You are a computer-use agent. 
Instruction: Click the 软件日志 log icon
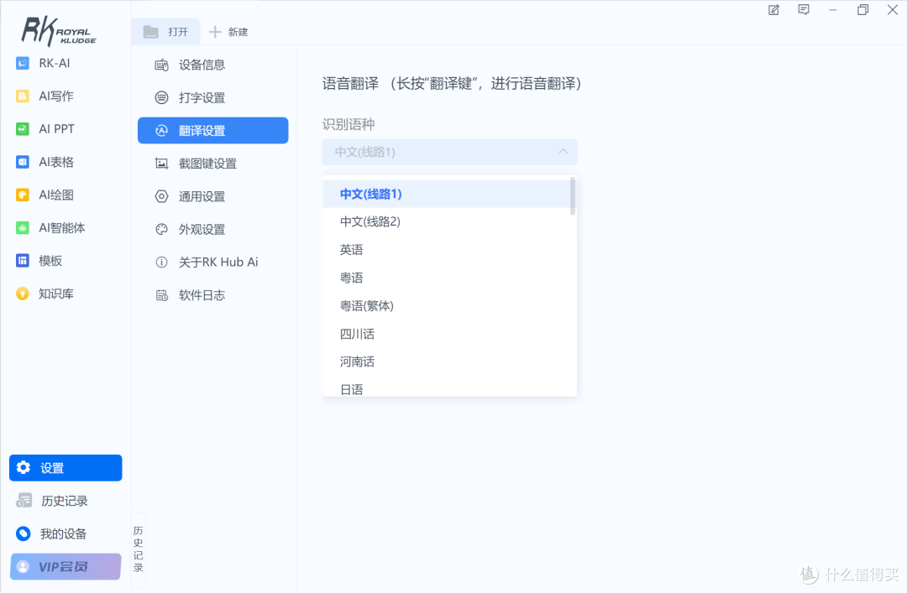pyautogui.click(x=161, y=295)
